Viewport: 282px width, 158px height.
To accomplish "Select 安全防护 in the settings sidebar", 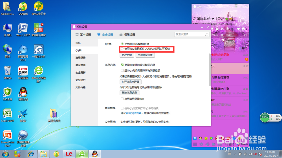I will click(85, 80).
